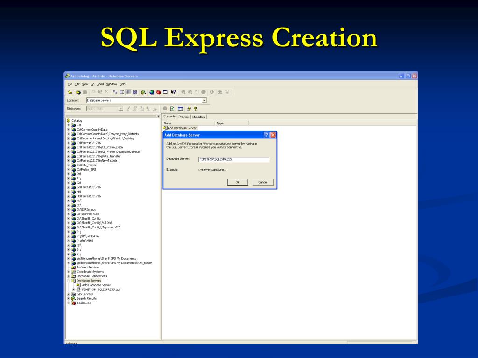
Task: Switch to Thumbnails view icon
Action: (x=135, y=92)
